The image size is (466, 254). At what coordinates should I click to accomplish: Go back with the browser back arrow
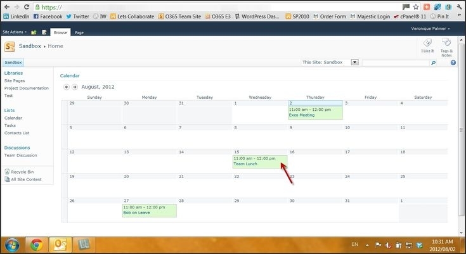(x=7, y=7)
